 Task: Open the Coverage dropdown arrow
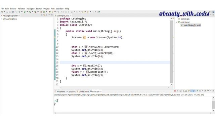[33, 12]
